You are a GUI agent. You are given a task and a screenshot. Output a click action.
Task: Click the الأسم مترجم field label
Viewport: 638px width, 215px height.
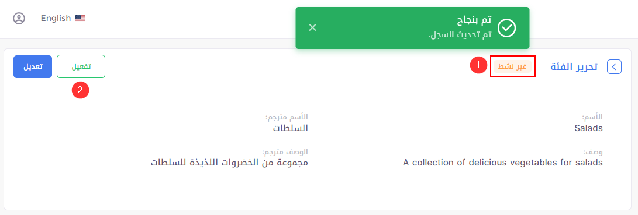click(x=287, y=117)
